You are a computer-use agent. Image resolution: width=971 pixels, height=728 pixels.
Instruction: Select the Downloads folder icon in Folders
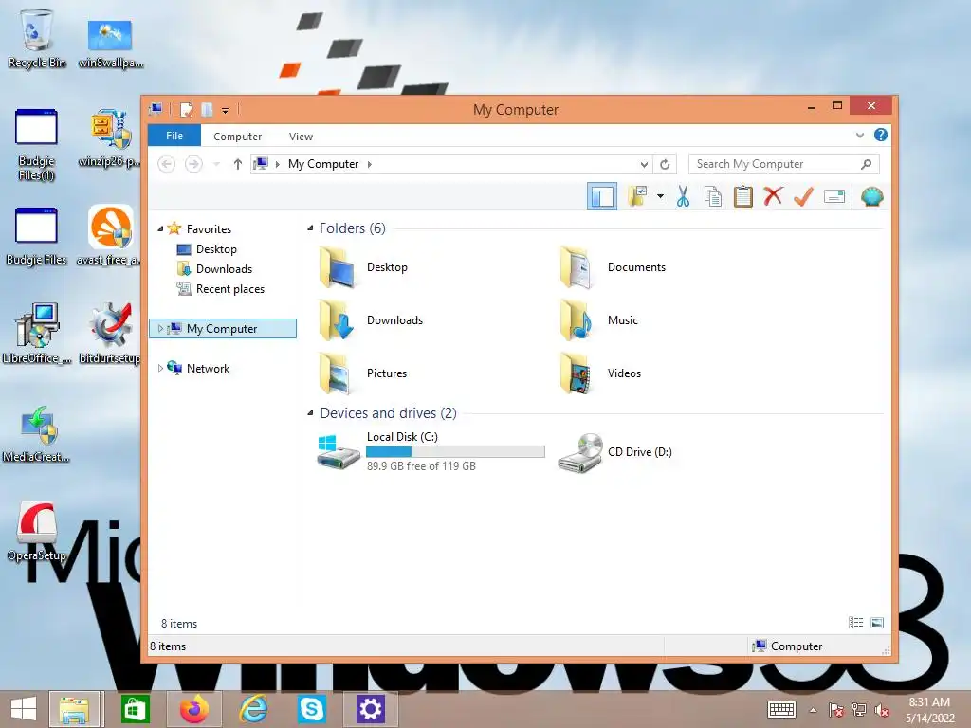(338, 320)
